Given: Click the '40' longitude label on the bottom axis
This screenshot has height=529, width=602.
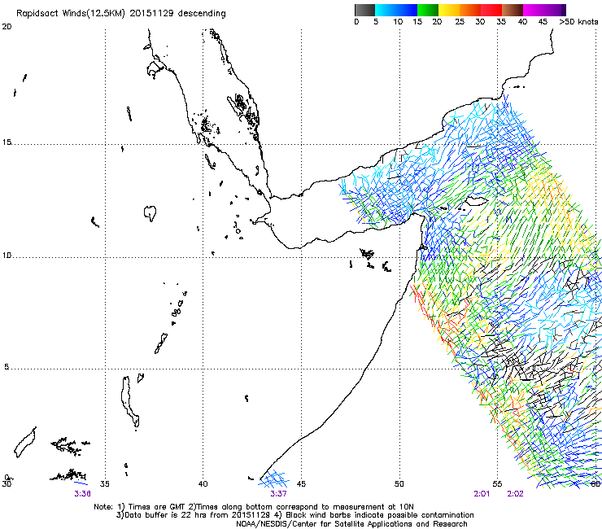Looking at the screenshot, I should pos(203,484).
